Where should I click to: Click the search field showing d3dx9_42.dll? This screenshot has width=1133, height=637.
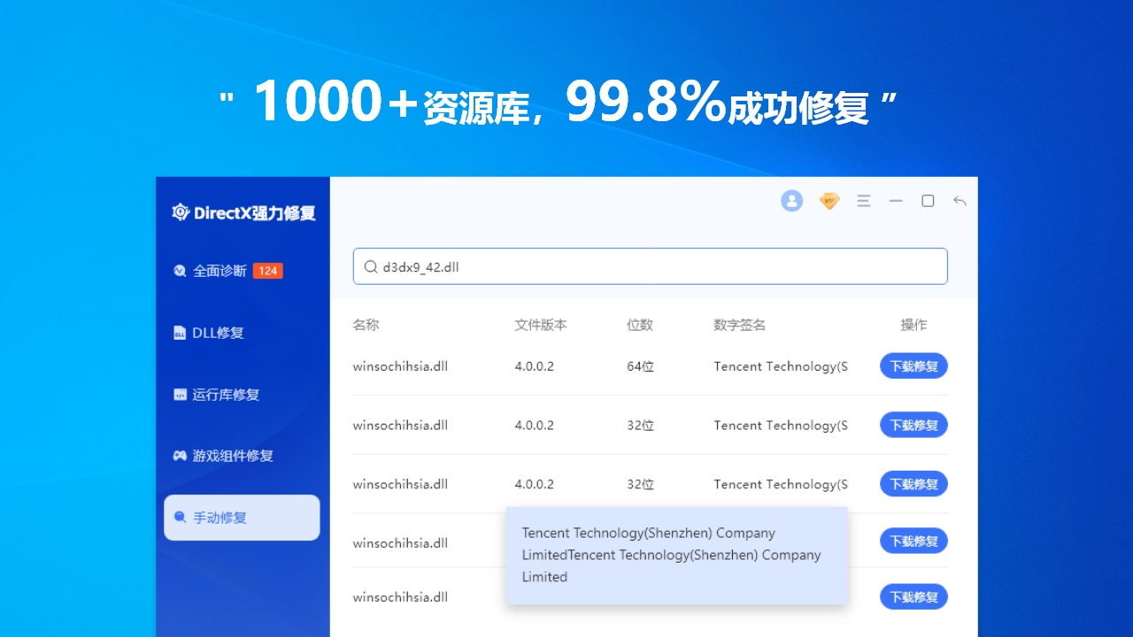tap(651, 266)
